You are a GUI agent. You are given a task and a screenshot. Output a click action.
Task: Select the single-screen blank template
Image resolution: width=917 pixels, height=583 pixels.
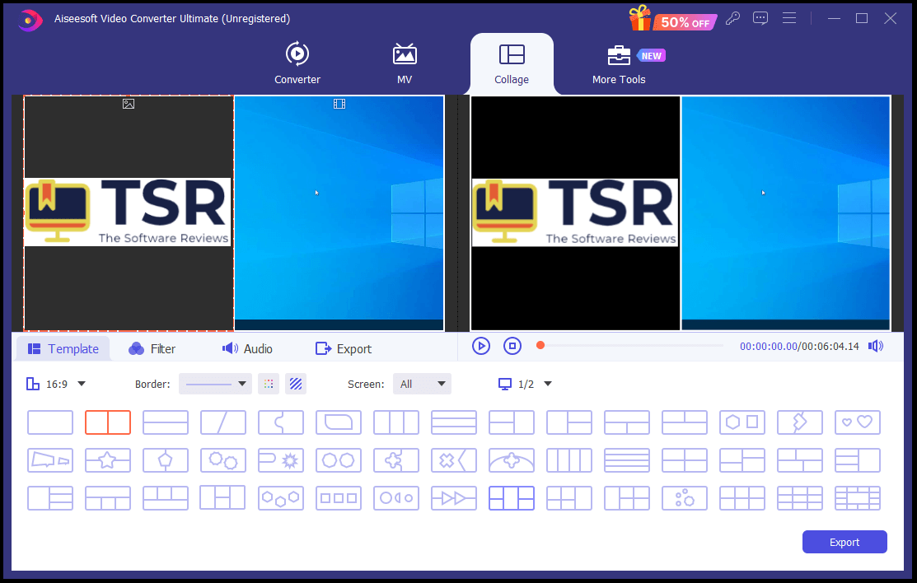(50, 422)
